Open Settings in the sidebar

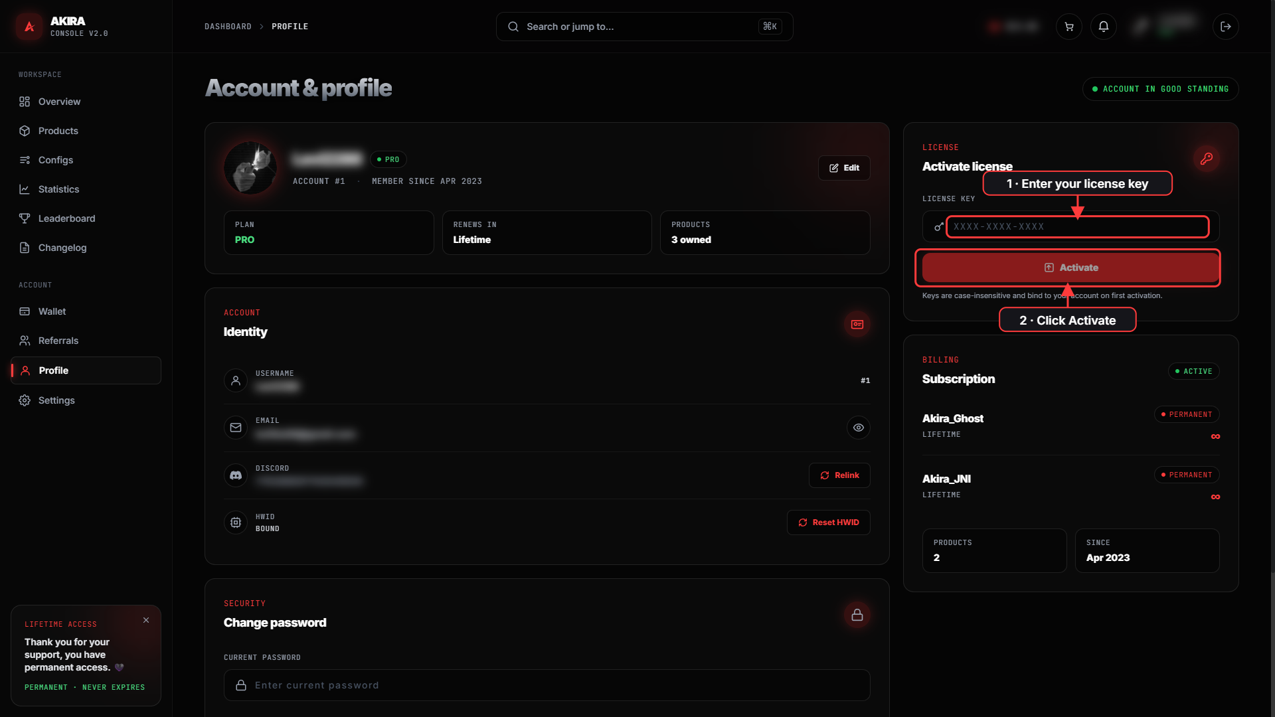click(x=86, y=400)
